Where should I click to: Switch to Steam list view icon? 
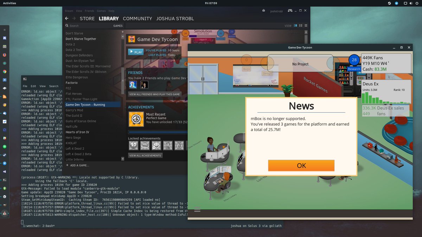tap(301, 26)
